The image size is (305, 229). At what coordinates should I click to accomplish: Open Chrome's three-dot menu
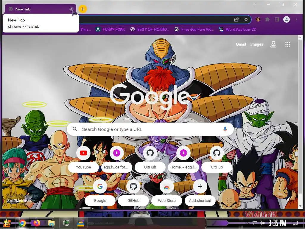296,19
